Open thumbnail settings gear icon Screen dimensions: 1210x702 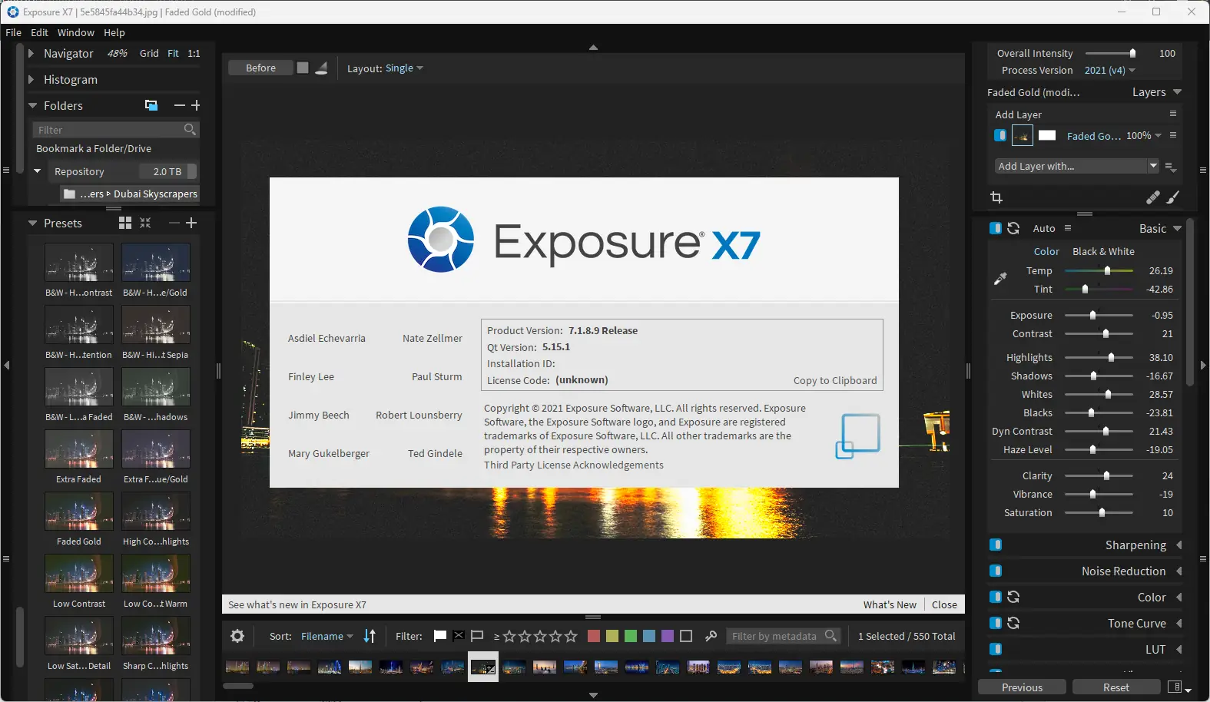[237, 636]
